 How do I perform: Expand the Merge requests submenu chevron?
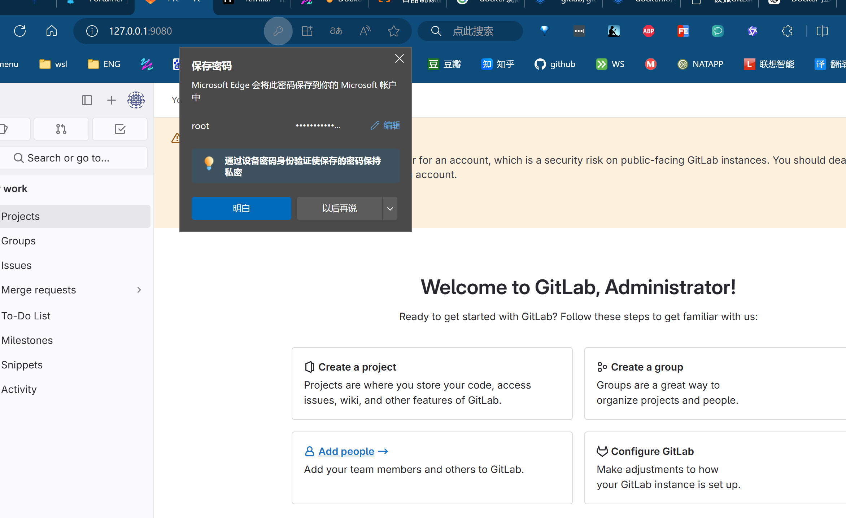click(x=139, y=290)
